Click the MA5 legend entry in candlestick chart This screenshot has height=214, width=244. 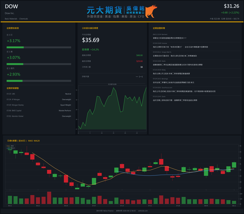(11, 146)
